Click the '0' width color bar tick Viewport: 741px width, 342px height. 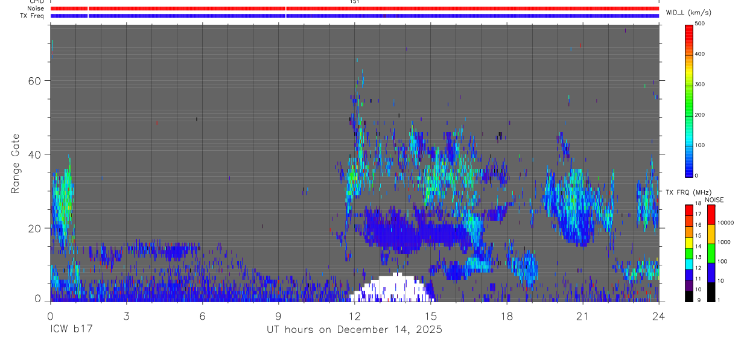pyautogui.click(x=697, y=176)
